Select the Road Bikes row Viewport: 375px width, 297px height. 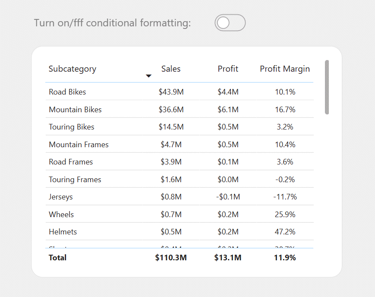pyautogui.click(x=180, y=92)
